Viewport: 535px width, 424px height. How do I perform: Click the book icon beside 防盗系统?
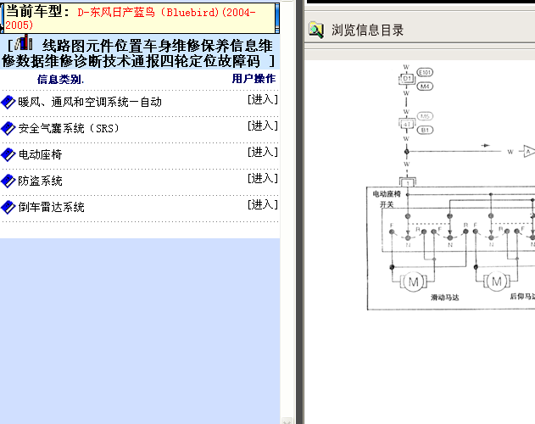8,181
